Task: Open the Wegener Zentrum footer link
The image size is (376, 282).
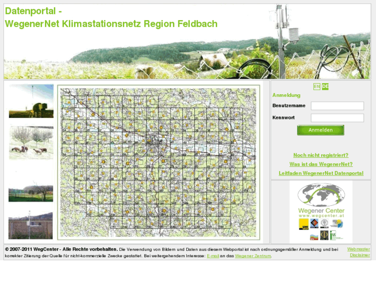Action: point(253,256)
